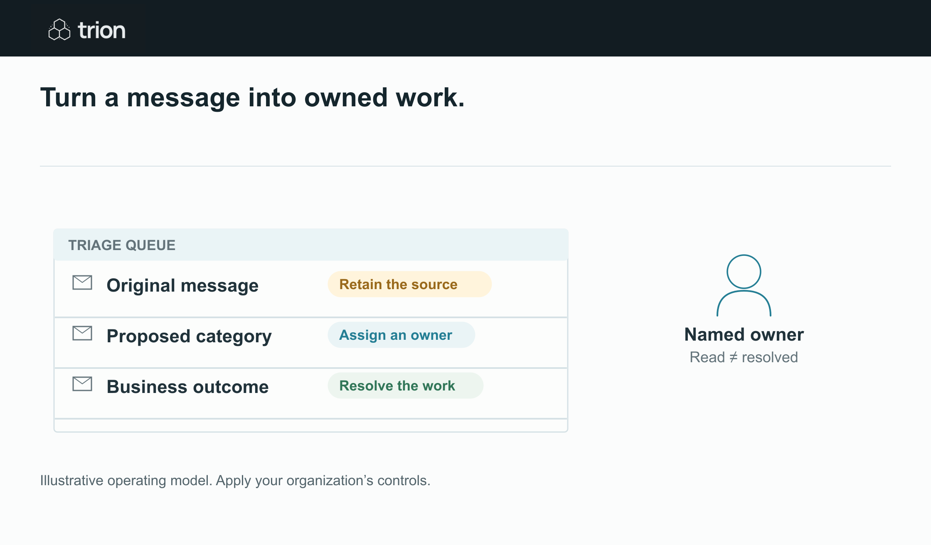Click the trion wordmark in header

pyautogui.click(x=102, y=30)
